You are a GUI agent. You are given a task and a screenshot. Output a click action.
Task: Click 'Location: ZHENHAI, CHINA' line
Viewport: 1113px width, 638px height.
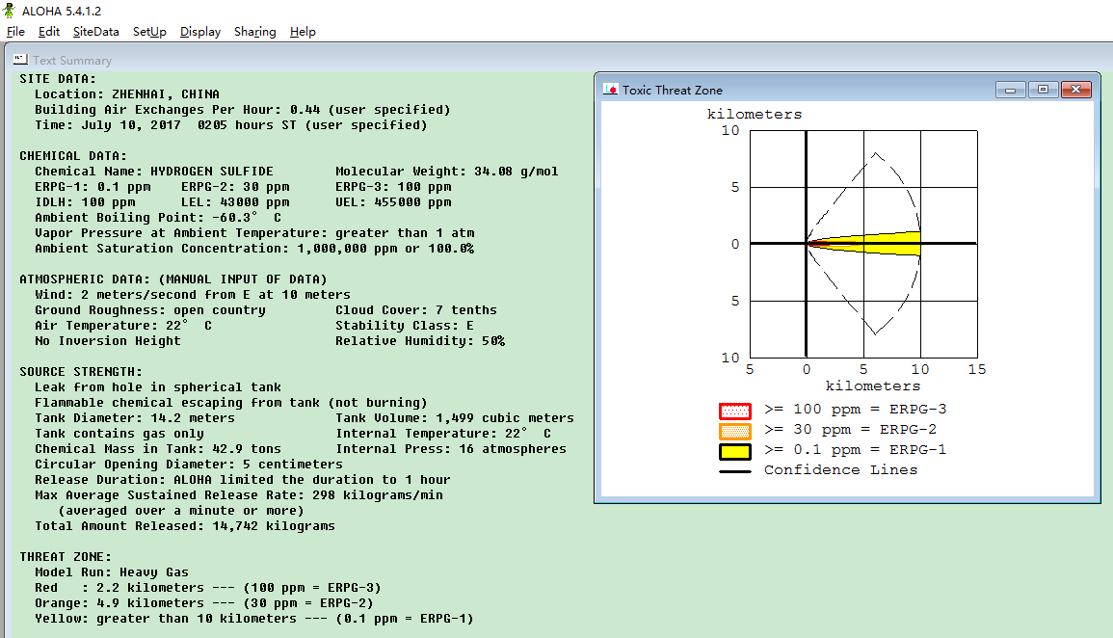pyautogui.click(x=127, y=93)
